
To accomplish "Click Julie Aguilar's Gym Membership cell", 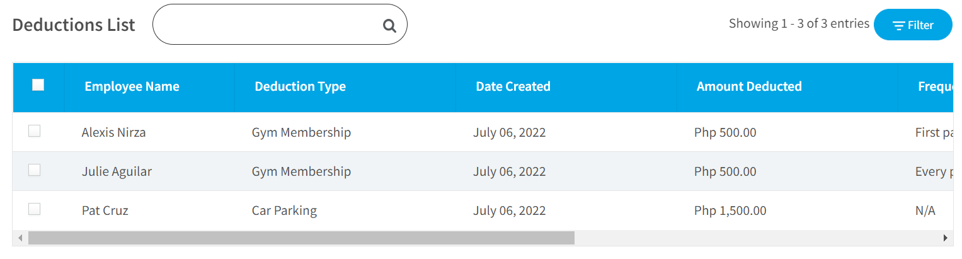I will tap(301, 171).
